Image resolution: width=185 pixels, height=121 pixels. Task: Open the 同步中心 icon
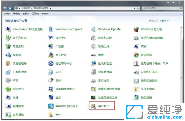8,89
